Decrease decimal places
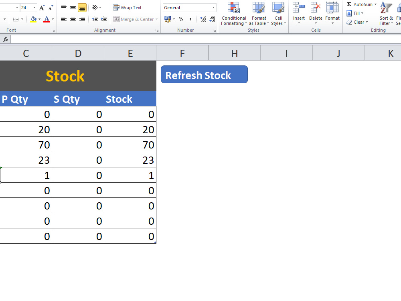The width and height of the screenshot is (401, 301). [212, 19]
